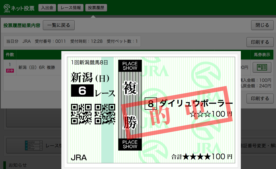Image resolution: width=276 pixels, height=169 pixels.
Task: Click the 閉じる button
Action: [262, 25]
